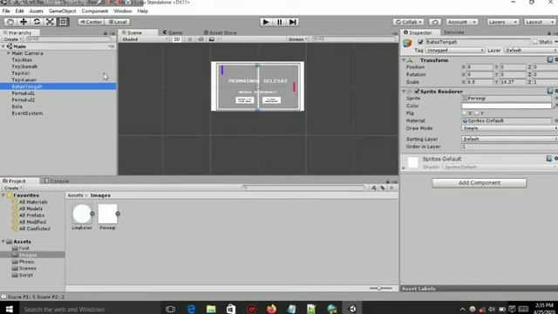Open the Sorting Layer dropdown
This screenshot has width=558, height=314.
pos(509,139)
